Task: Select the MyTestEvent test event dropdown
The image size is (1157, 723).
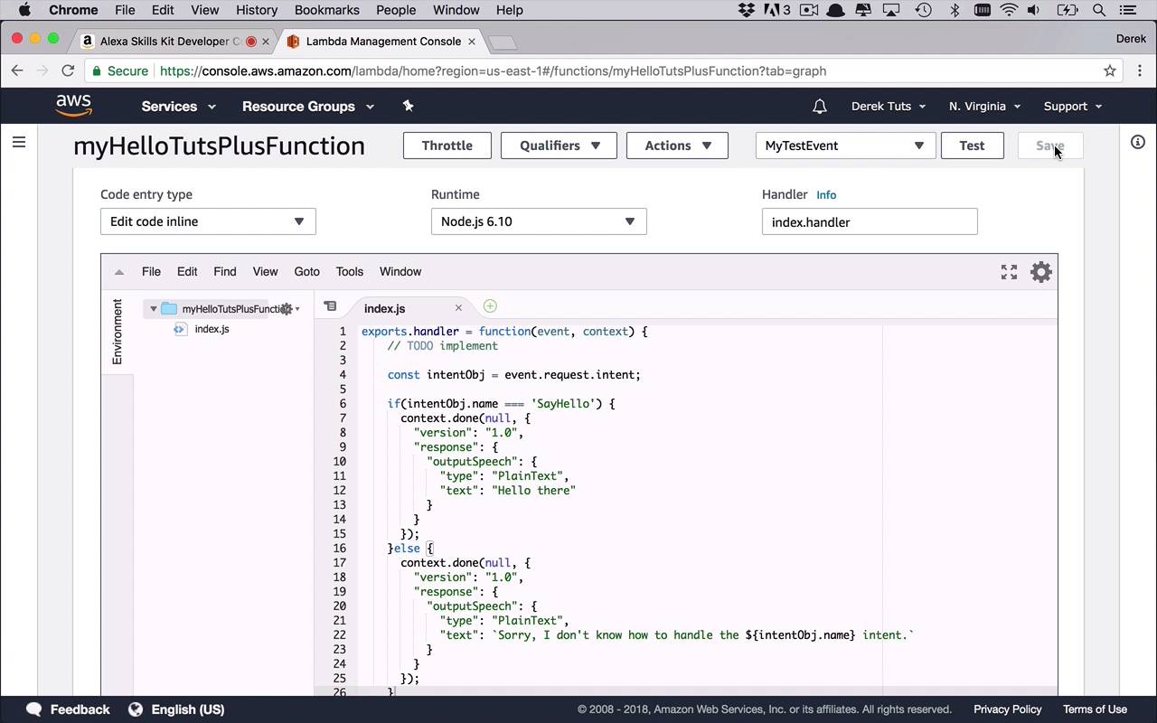Action: click(844, 146)
